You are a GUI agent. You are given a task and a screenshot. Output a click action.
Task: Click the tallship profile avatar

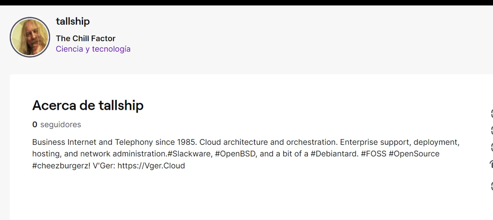(30, 37)
